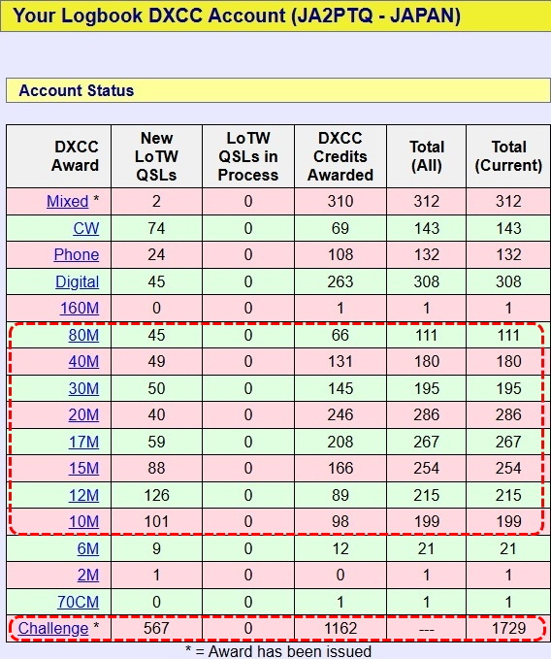Open the 40M band link
Image resolution: width=551 pixels, height=659 pixels.
[83, 361]
